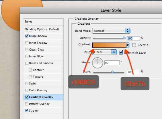Select the Styles row in the list
This screenshot has width=162, height=119.
pyautogui.click(x=43, y=22)
